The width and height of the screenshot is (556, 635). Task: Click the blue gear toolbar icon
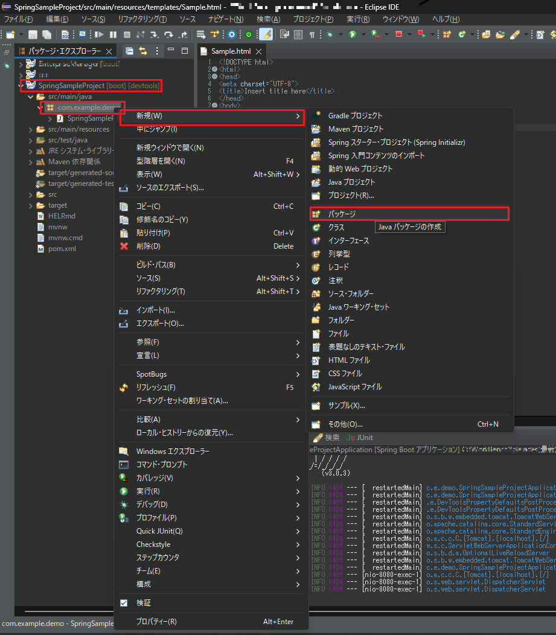tap(232, 35)
